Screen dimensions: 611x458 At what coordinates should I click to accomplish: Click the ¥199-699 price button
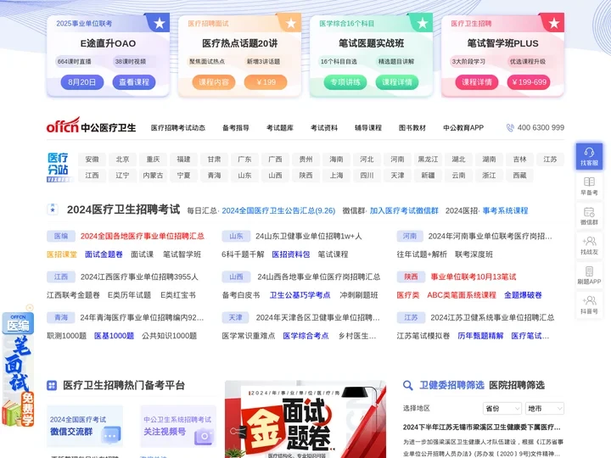[529, 82]
